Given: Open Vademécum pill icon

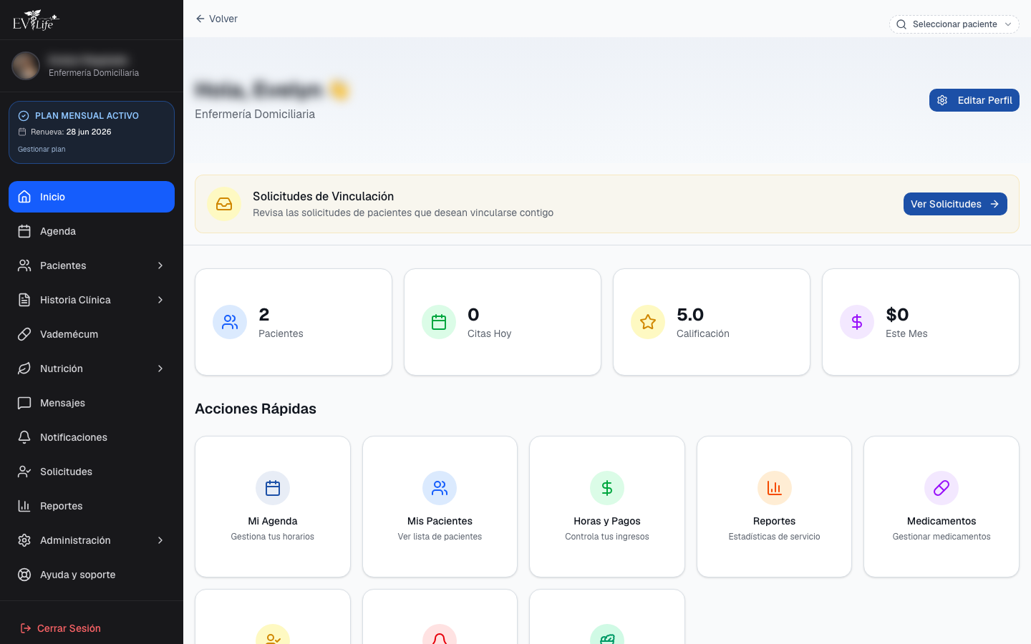Looking at the screenshot, I should pyautogui.click(x=24, y=334).
